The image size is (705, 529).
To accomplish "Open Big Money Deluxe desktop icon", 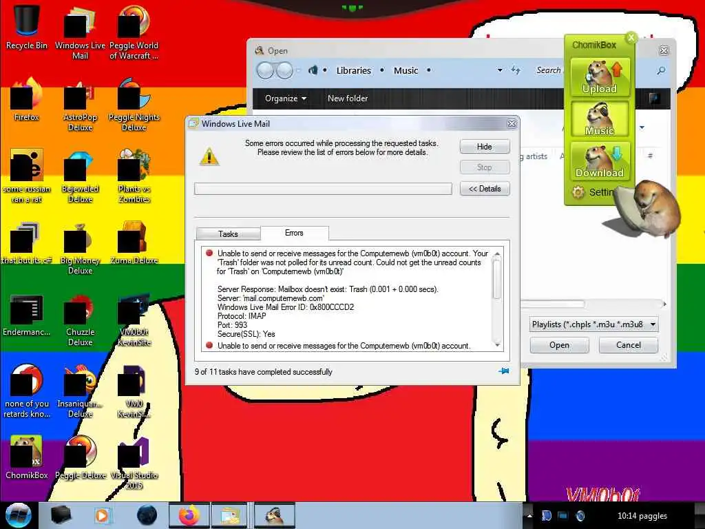I will (x=80, y=248).
